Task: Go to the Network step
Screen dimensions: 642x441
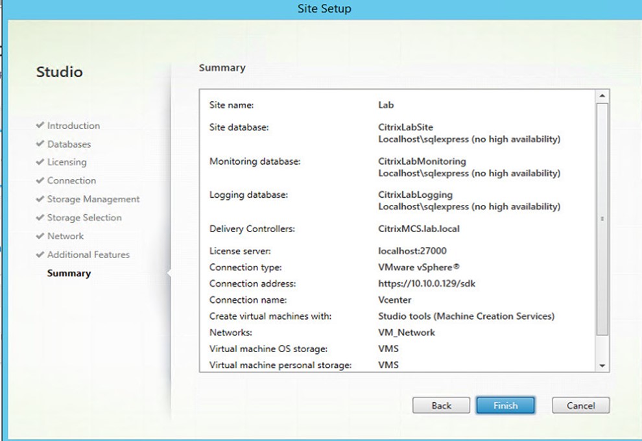Action: pos(65,236)
